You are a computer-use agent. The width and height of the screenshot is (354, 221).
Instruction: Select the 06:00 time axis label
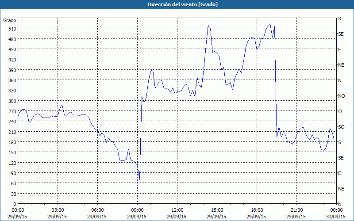[97, 210]
